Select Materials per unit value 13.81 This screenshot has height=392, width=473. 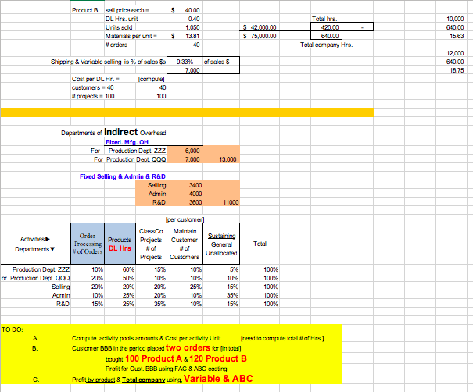tap(192, 36)
